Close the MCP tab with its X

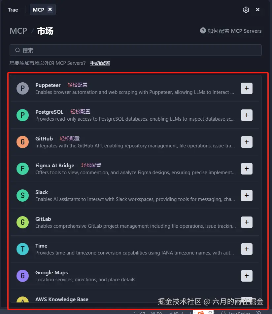pos(50,9)
